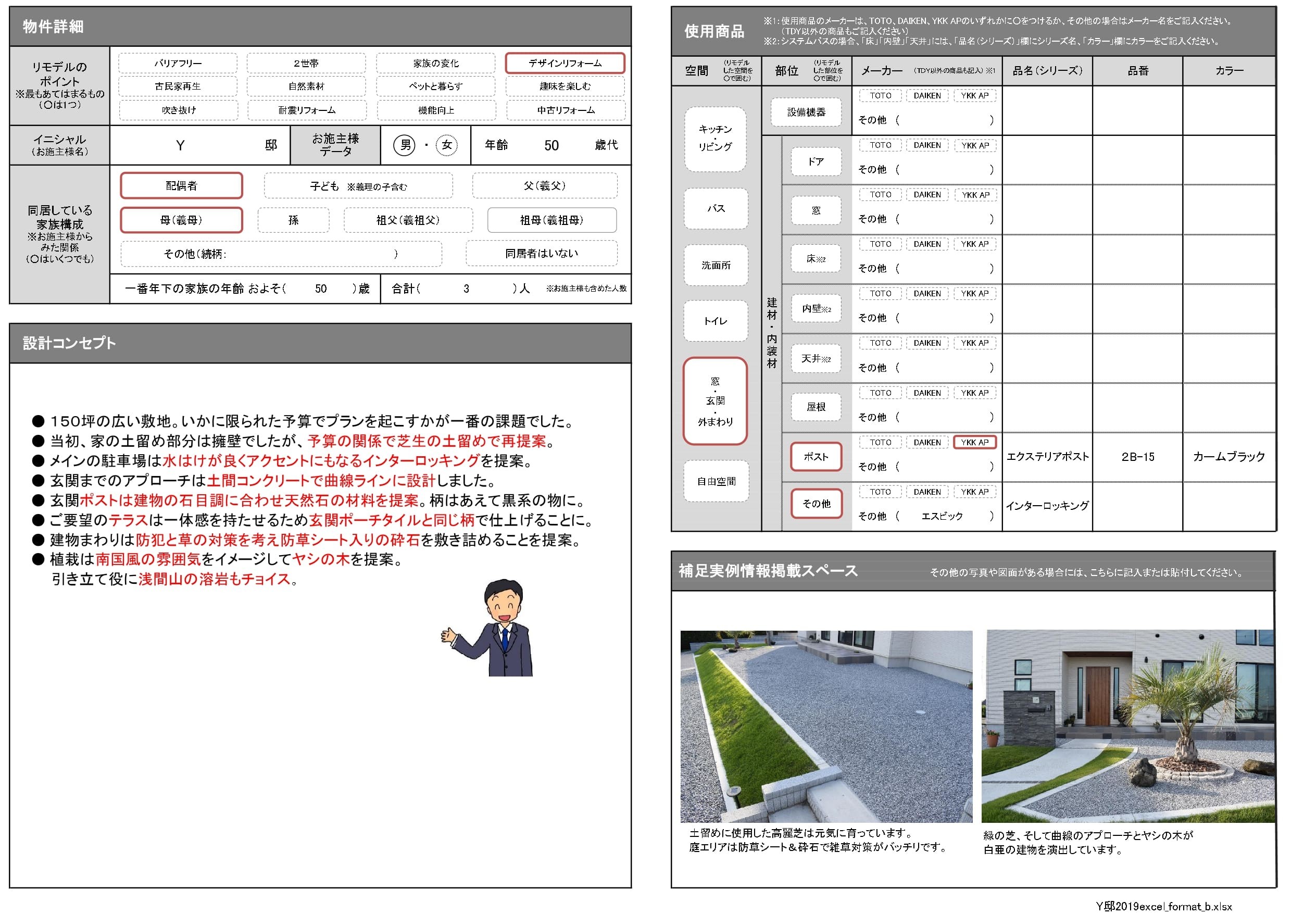Toggle the バリアフリー option box
1292x914 pixels.
(178, 63)
